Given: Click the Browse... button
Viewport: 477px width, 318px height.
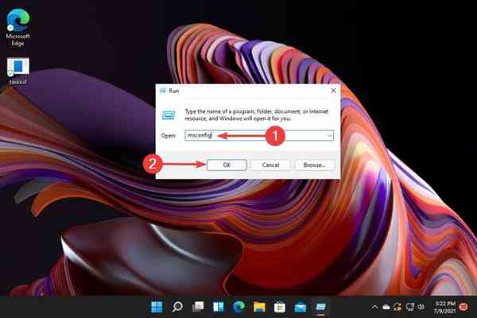Looking at the screenshot, I should pyautogui.click(x=314, y=165).
